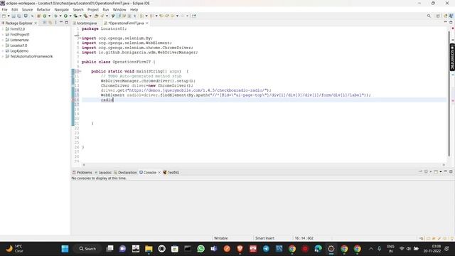The image size is (455, 256).
Task: Open Package Explorer View Menu
Action: coord(55,23)
